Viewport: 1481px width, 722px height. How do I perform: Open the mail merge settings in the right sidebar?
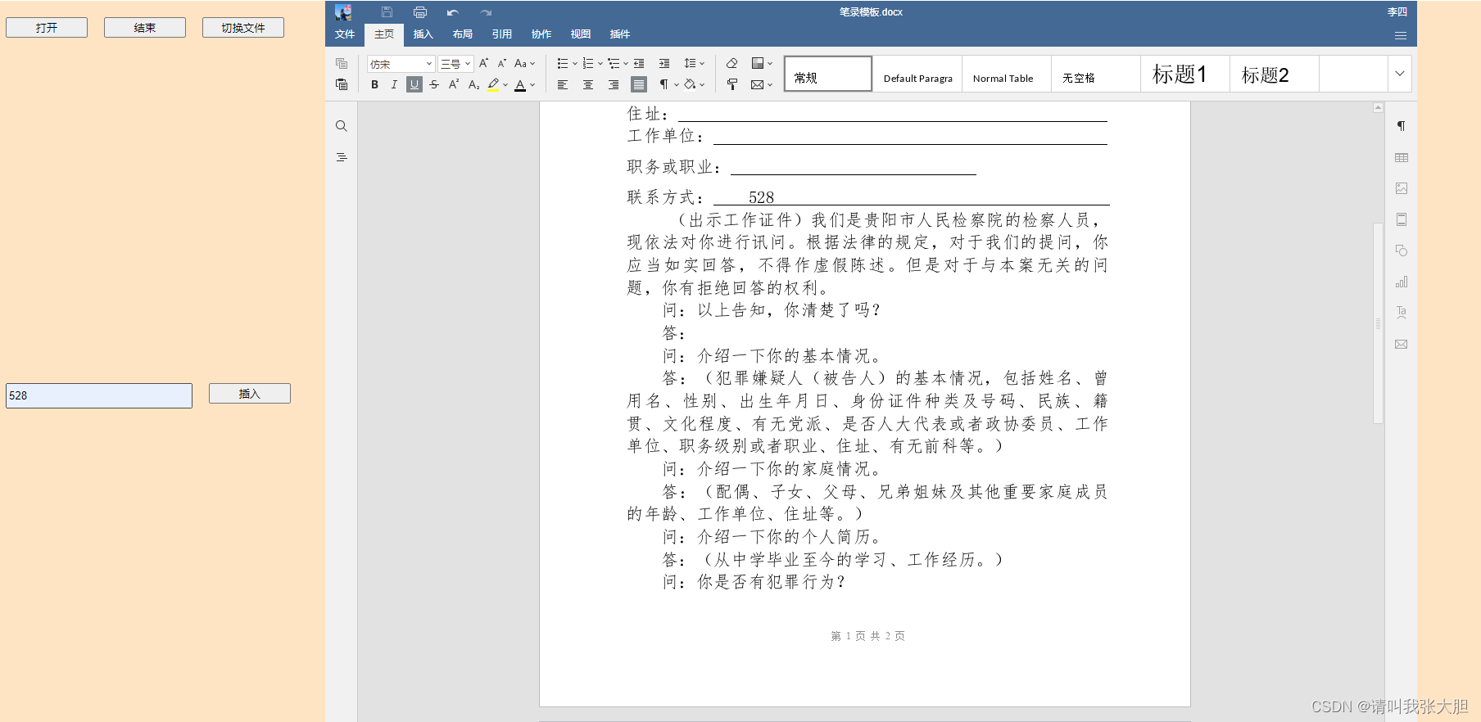coord(1402,344)
